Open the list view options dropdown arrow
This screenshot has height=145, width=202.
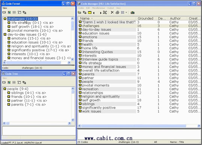126,12
